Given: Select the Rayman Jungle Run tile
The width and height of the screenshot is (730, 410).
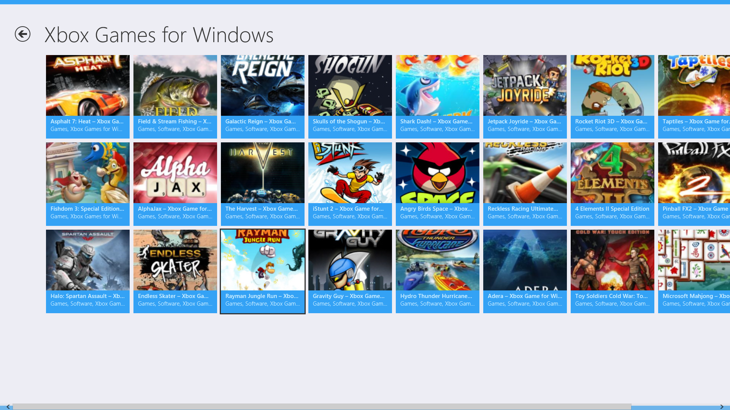Looking at the screenshot, I should tap(262, 271).
